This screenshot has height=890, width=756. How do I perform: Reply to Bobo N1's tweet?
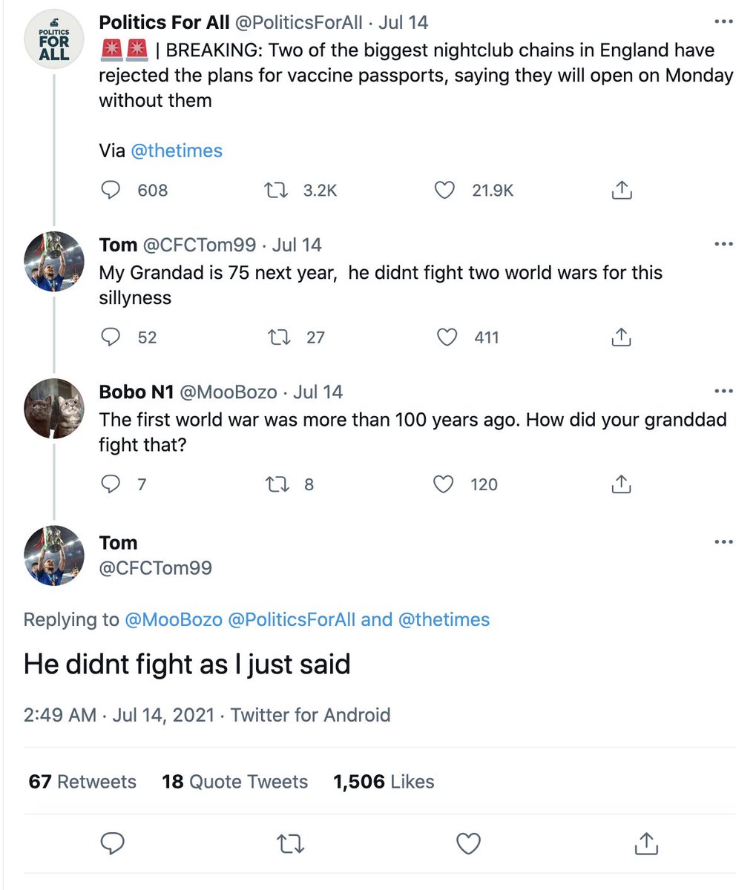(x=111, y=484)
